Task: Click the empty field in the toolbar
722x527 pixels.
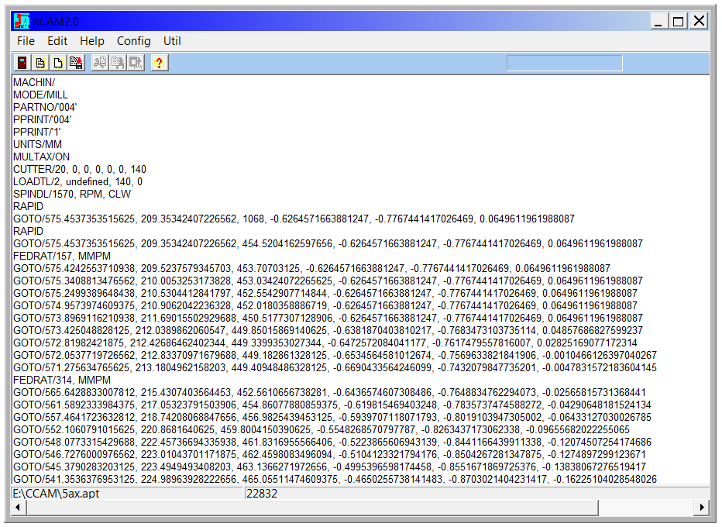Action: click(564, 64)
